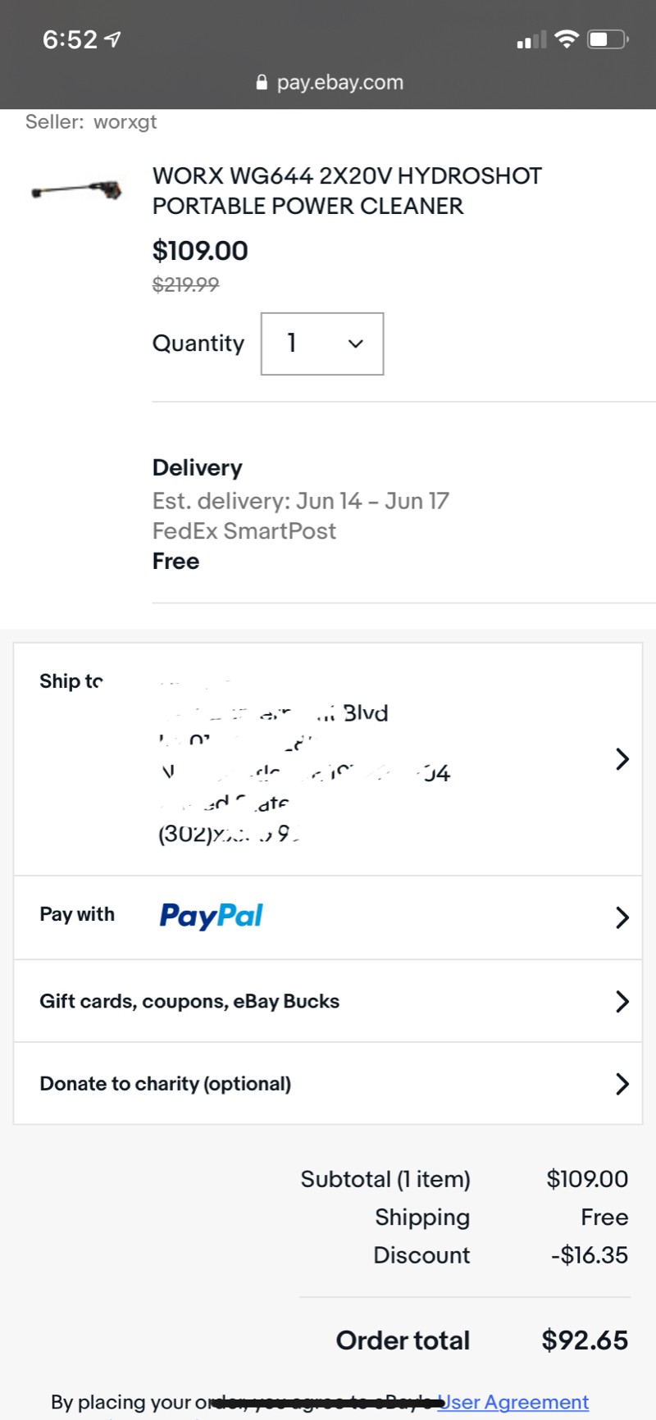Image resolution: width=656 pixels, height=1420 pixels.
Task: Open the Pay with chevron arrow
Action: click(622, 917)
